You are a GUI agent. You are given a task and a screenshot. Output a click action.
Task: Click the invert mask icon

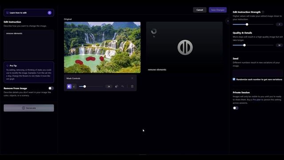click(116, 87)
